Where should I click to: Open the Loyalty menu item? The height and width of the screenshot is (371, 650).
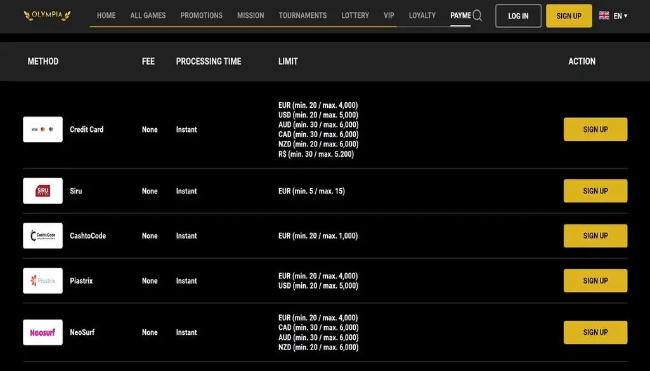422,15
